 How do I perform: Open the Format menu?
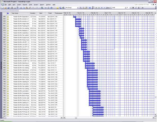[25, 5]
